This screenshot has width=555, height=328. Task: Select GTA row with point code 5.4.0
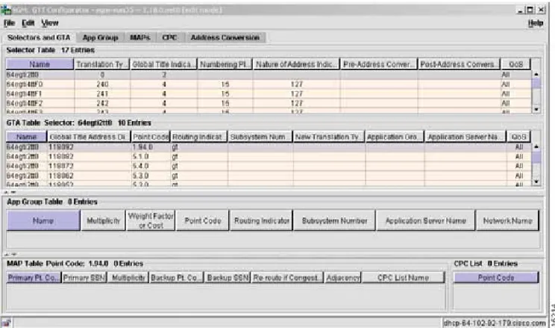click(269, 167)
